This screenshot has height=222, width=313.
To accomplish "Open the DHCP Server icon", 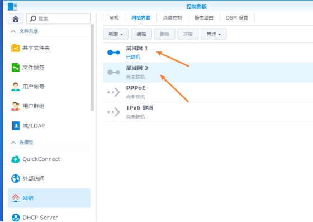I will [16, 218].
